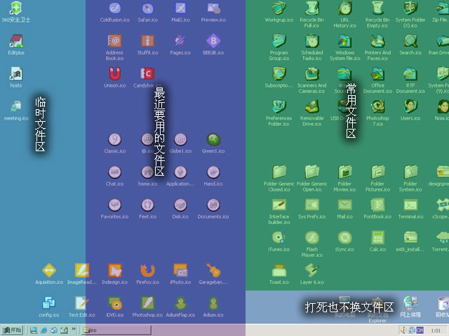Select the Firefox.ico icon
Viewport: 449px width, 336px height.
(x=147, y=271)
